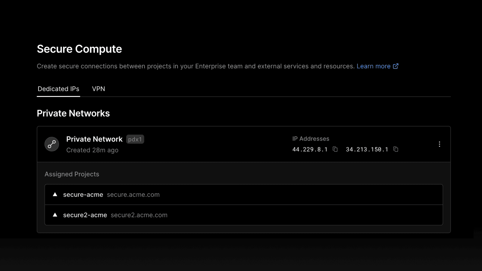Viewport: 482px width, 271px height.
Task: Open the Learn more link
Action: point(373,66)
